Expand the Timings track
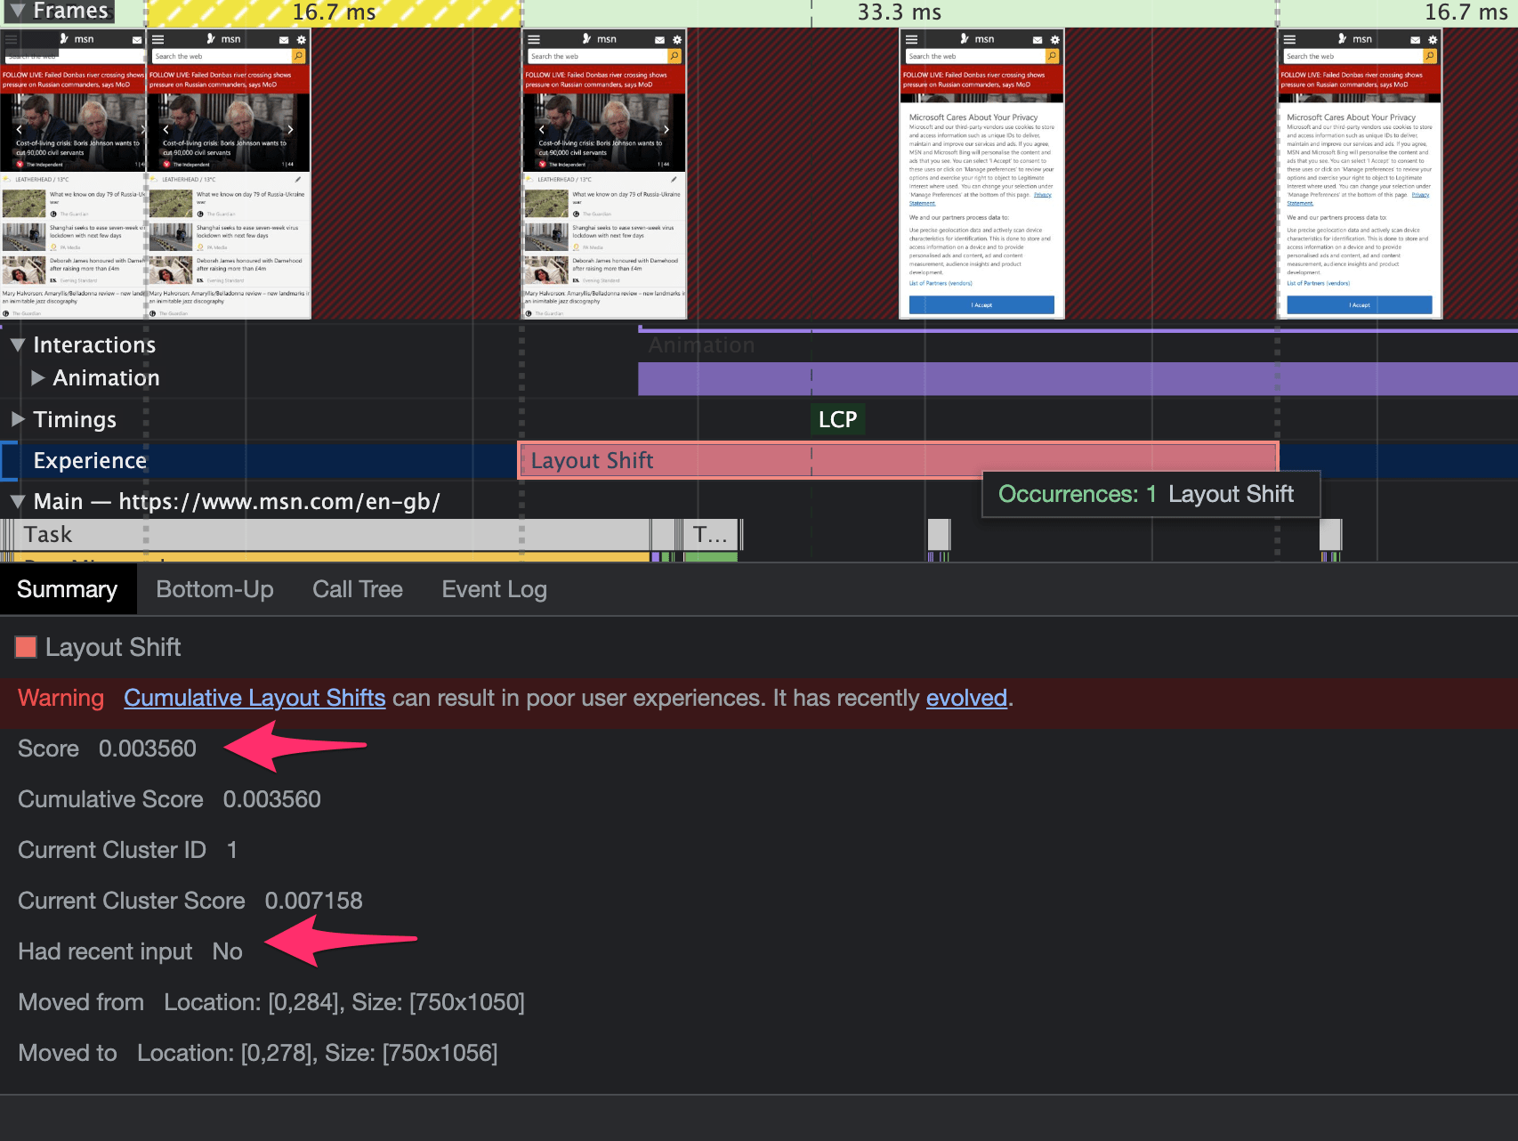This screenshot has height=1141, width=1518. (x=17, y=419)
